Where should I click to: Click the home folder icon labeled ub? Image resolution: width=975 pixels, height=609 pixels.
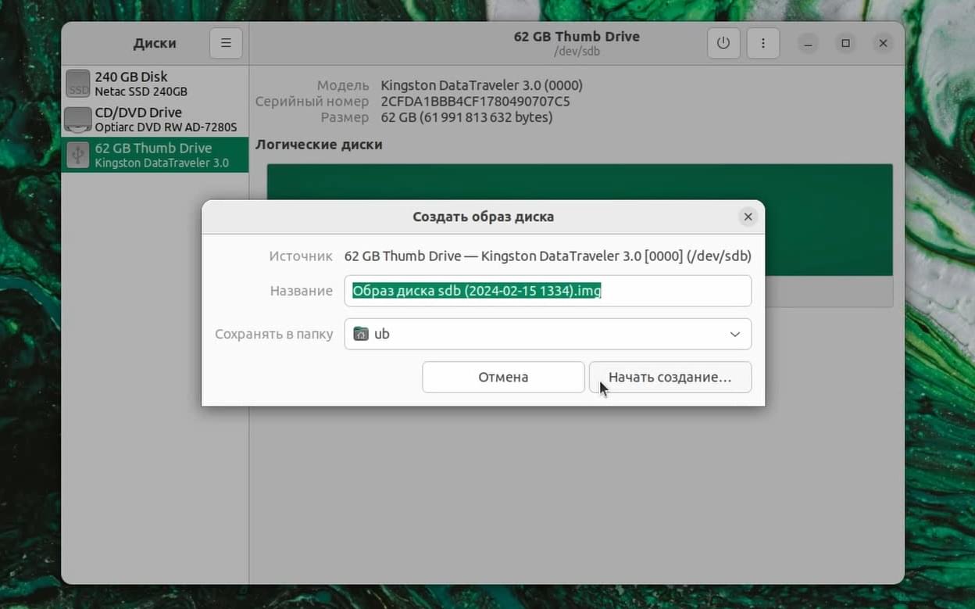360,334
